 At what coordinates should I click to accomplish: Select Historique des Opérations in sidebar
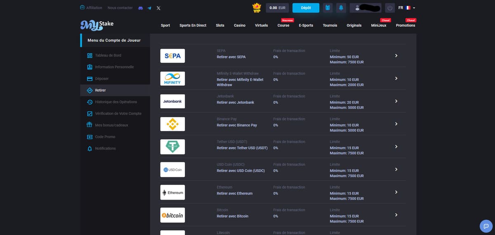(115, 102)
